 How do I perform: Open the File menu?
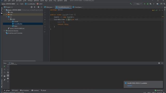click(5, 1)
